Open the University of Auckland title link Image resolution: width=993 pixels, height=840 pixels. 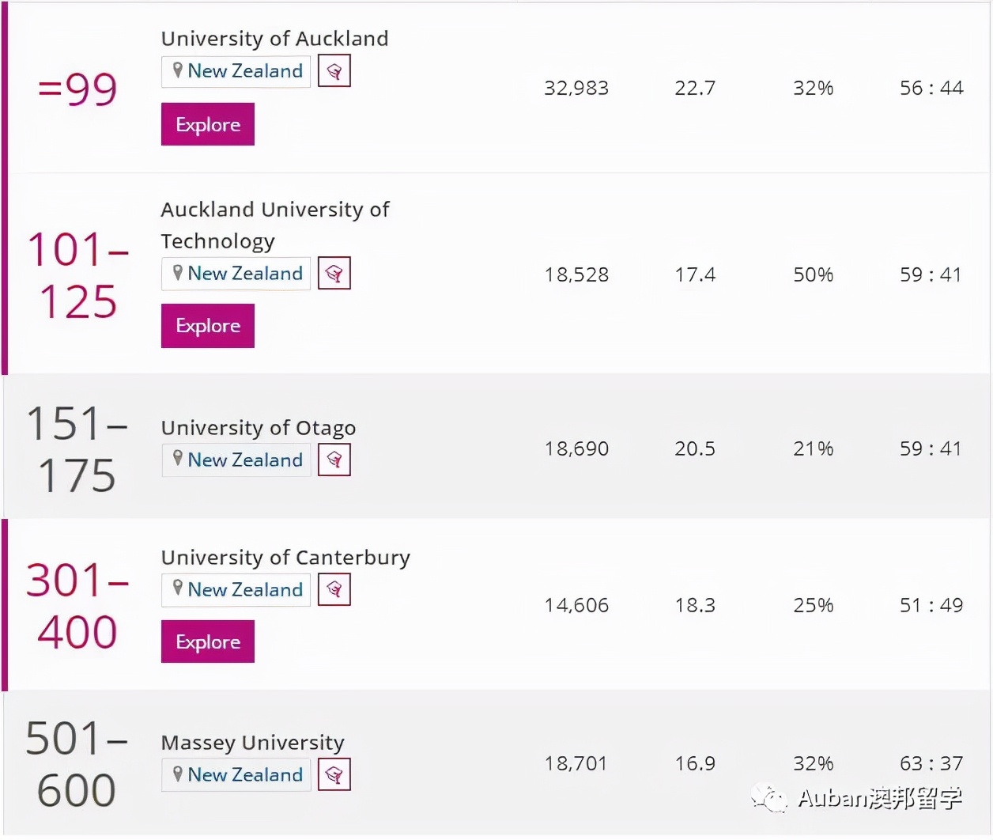pos(274,39)
